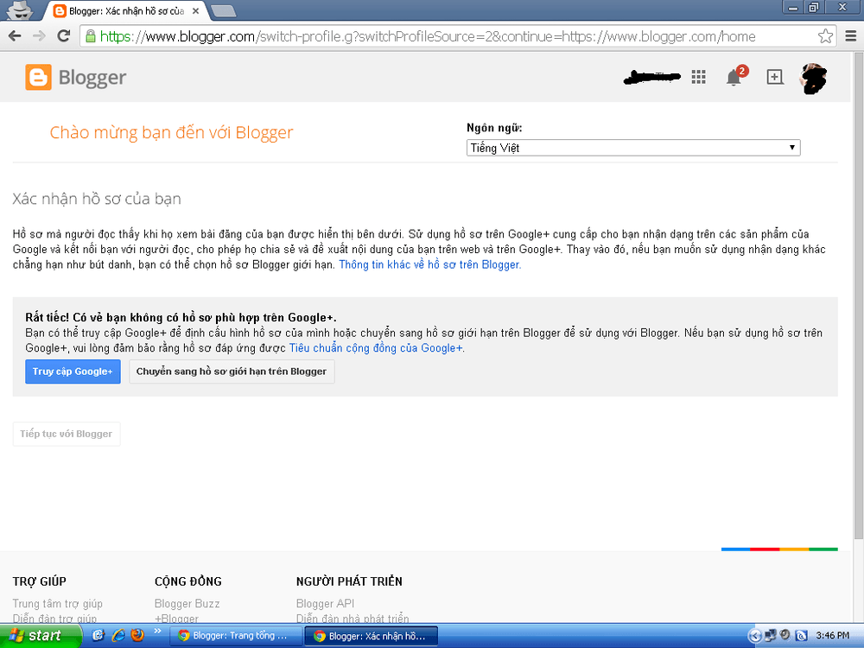This screenshot has width=864, height=648.
Task: Click the TRỢ GIÚP footer heading
Action: 39,581
